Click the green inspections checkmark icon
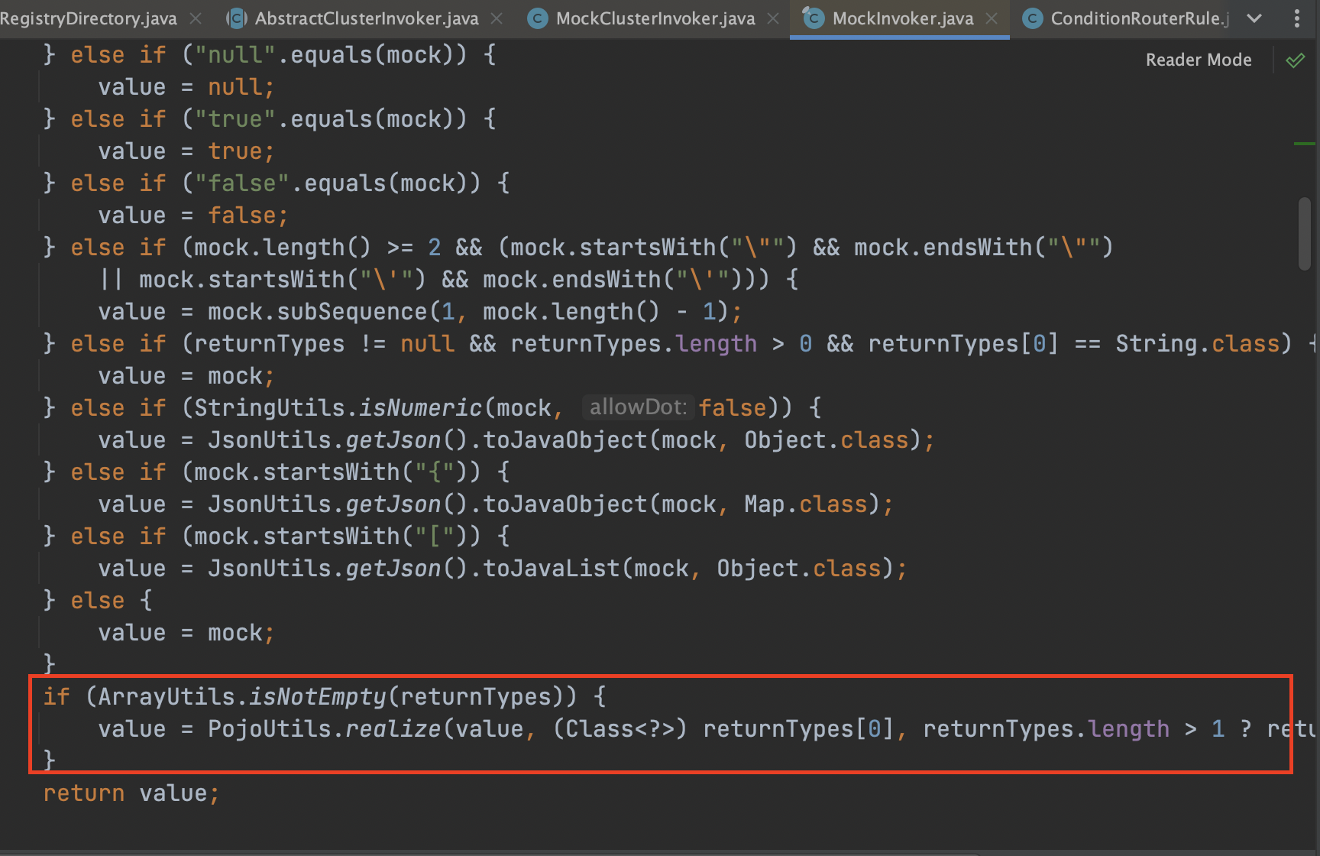The width and height of the screenshot is (1320, 856). click(x=1296, y=60)
